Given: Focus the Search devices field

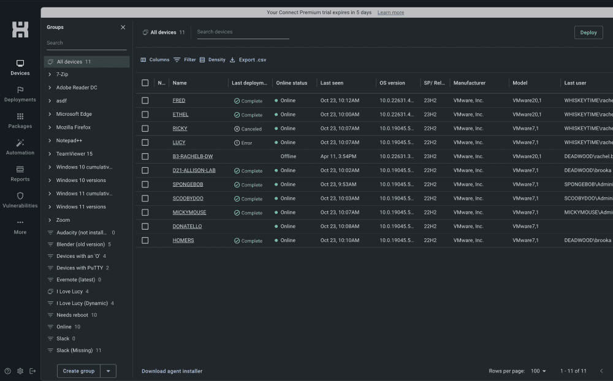Looking at the screenshot, I should click(x=243, y=32).
